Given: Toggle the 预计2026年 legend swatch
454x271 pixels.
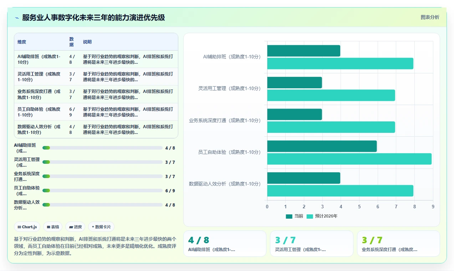Looking at the screenshot, I should [x=310, y=216].
